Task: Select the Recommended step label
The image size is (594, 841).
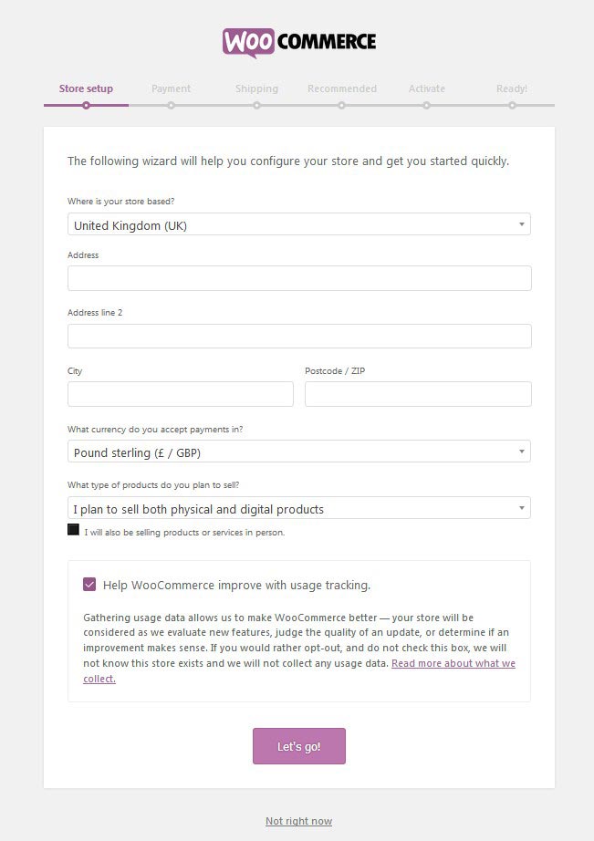Action: pos(342,88)
